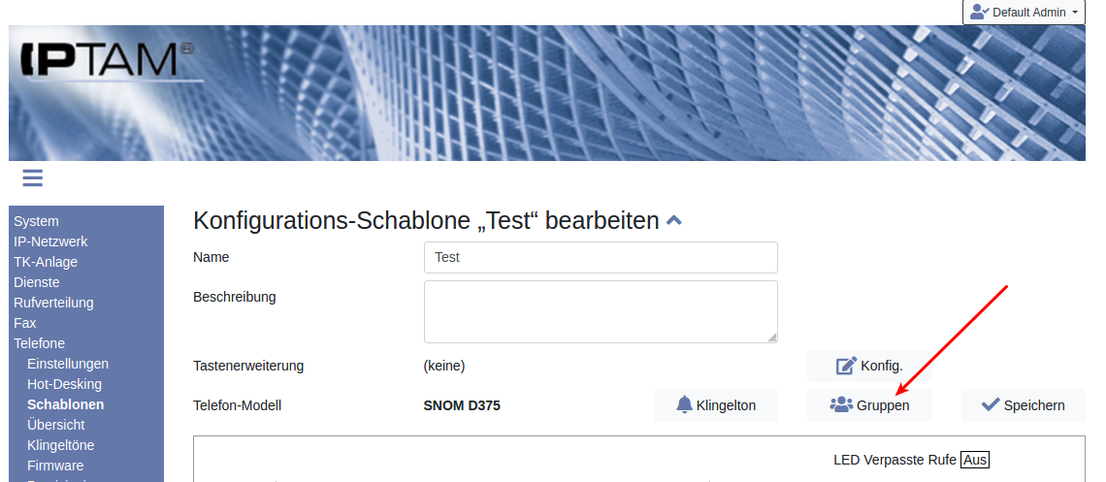
Task: Expand the Telefone menu section
Action: click(40, 343)
